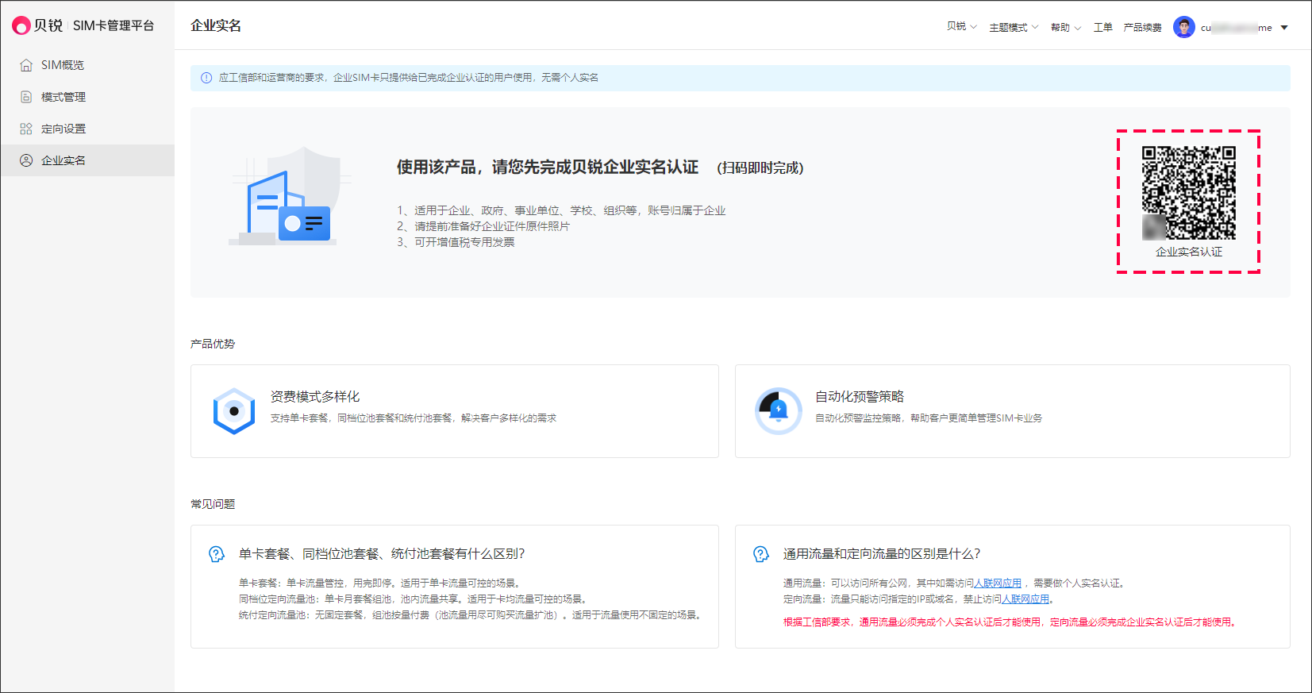
Task: Click 可开增值税专用发票 list line
Action: [456, 242]
